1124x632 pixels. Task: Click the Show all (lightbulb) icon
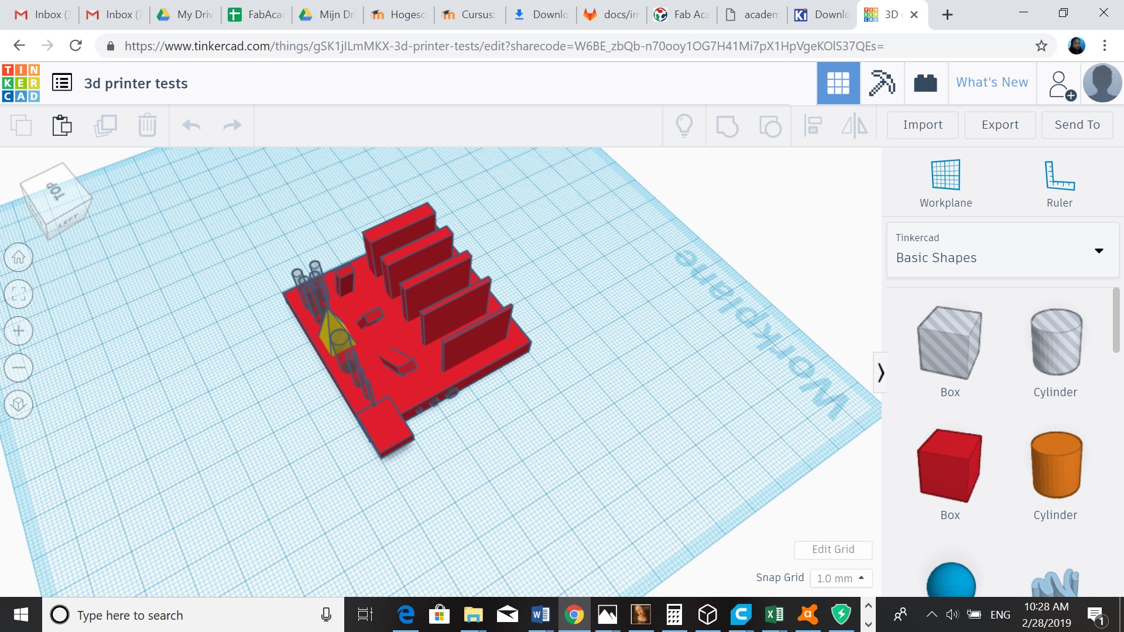(x=684, y=125)
